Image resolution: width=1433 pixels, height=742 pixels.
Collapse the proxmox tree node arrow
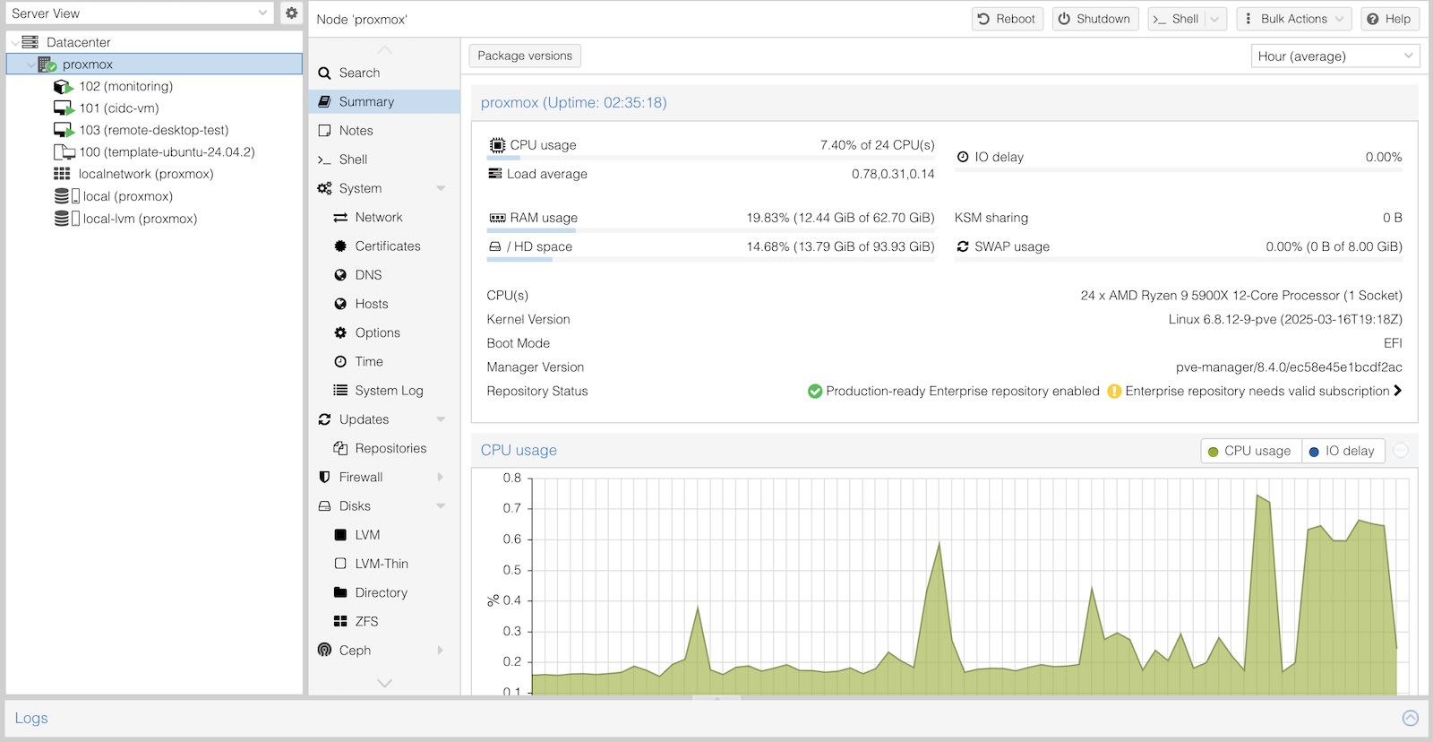point(30,65)
